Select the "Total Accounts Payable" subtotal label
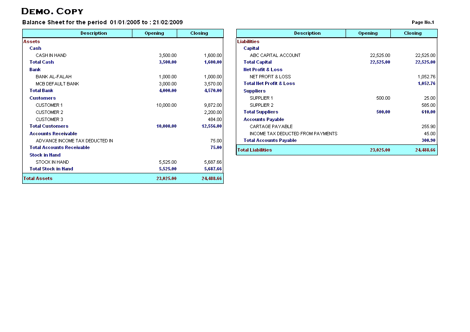 coord(270,140)
